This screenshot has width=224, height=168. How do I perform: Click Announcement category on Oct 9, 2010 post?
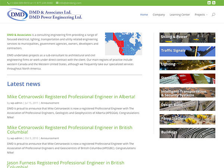(x=50, y=138)
